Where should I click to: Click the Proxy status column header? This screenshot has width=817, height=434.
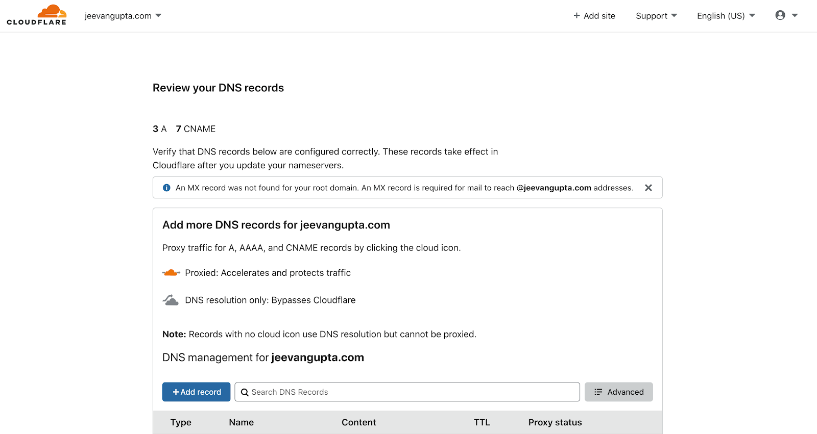point(555,422)
